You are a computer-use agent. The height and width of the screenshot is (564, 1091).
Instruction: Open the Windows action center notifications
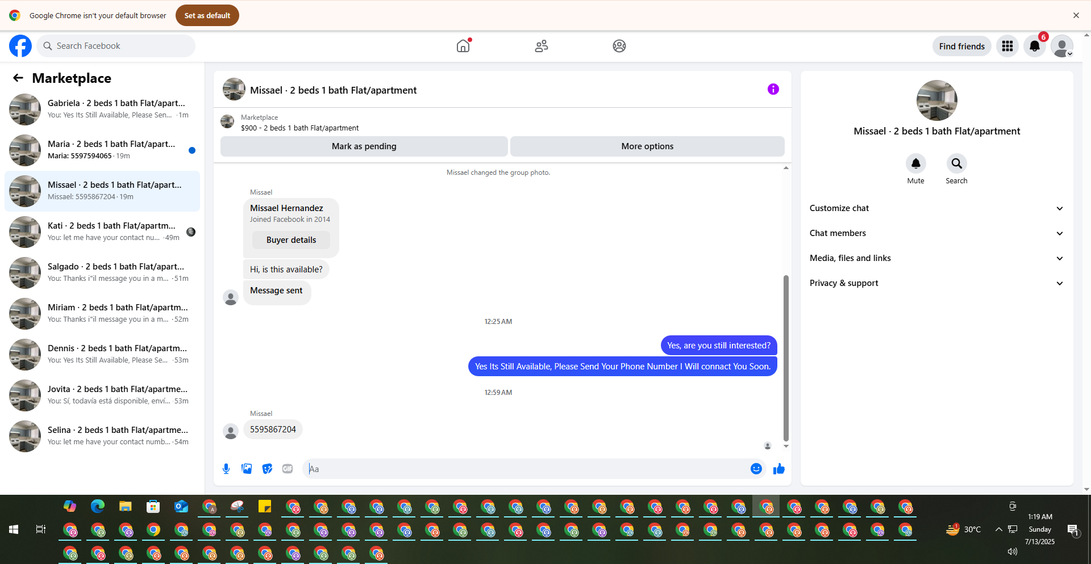(1073, 530)
